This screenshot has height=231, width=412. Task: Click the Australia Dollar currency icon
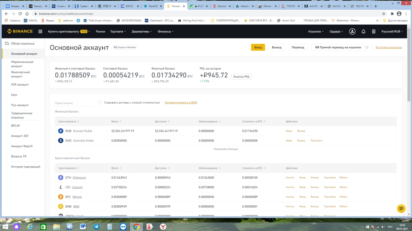coord(61,141)
